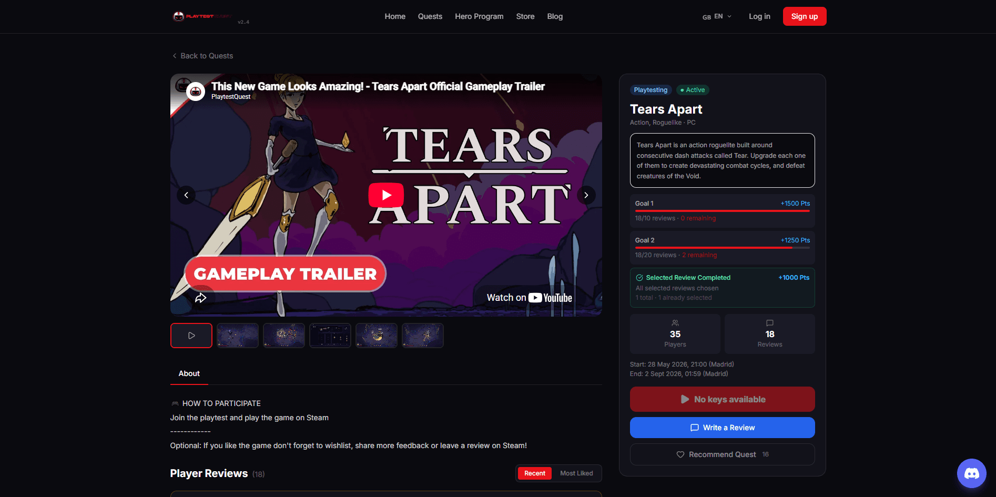
Task: Play the YouTube gameplay trailer video
Action: pos(386,195)
